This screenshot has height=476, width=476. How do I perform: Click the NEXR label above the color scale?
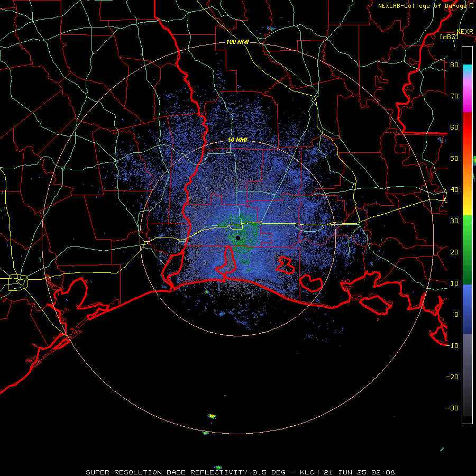pos(465,32)
